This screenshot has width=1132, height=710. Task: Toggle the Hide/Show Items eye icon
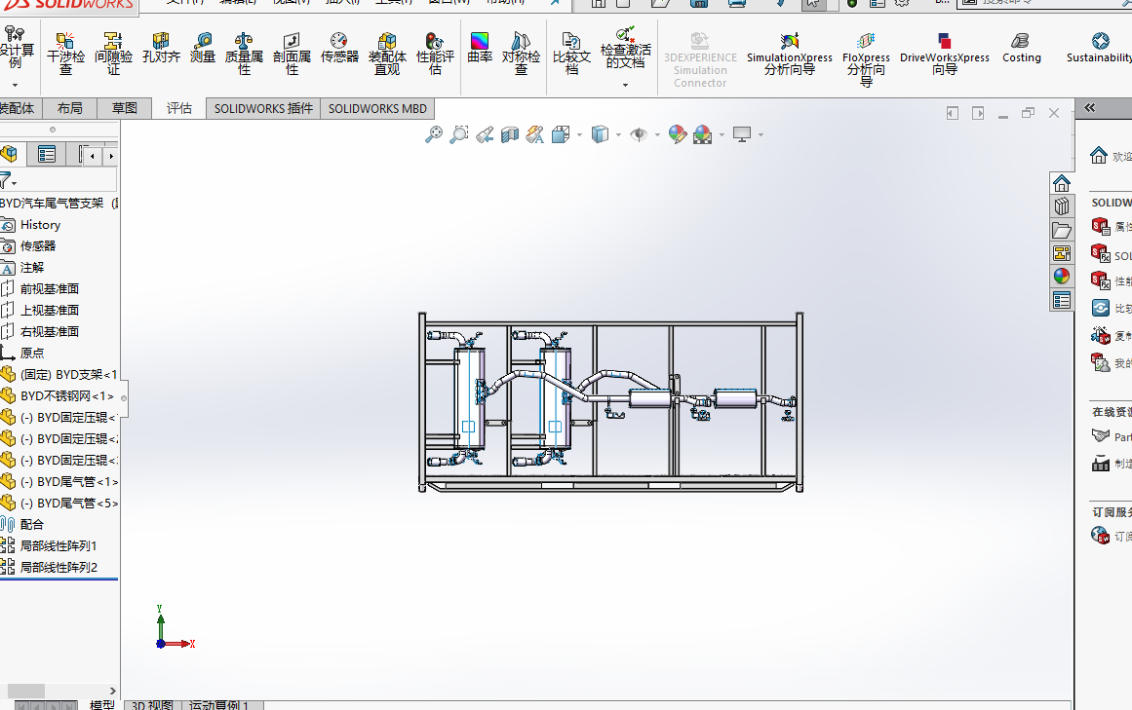point(639,134)
